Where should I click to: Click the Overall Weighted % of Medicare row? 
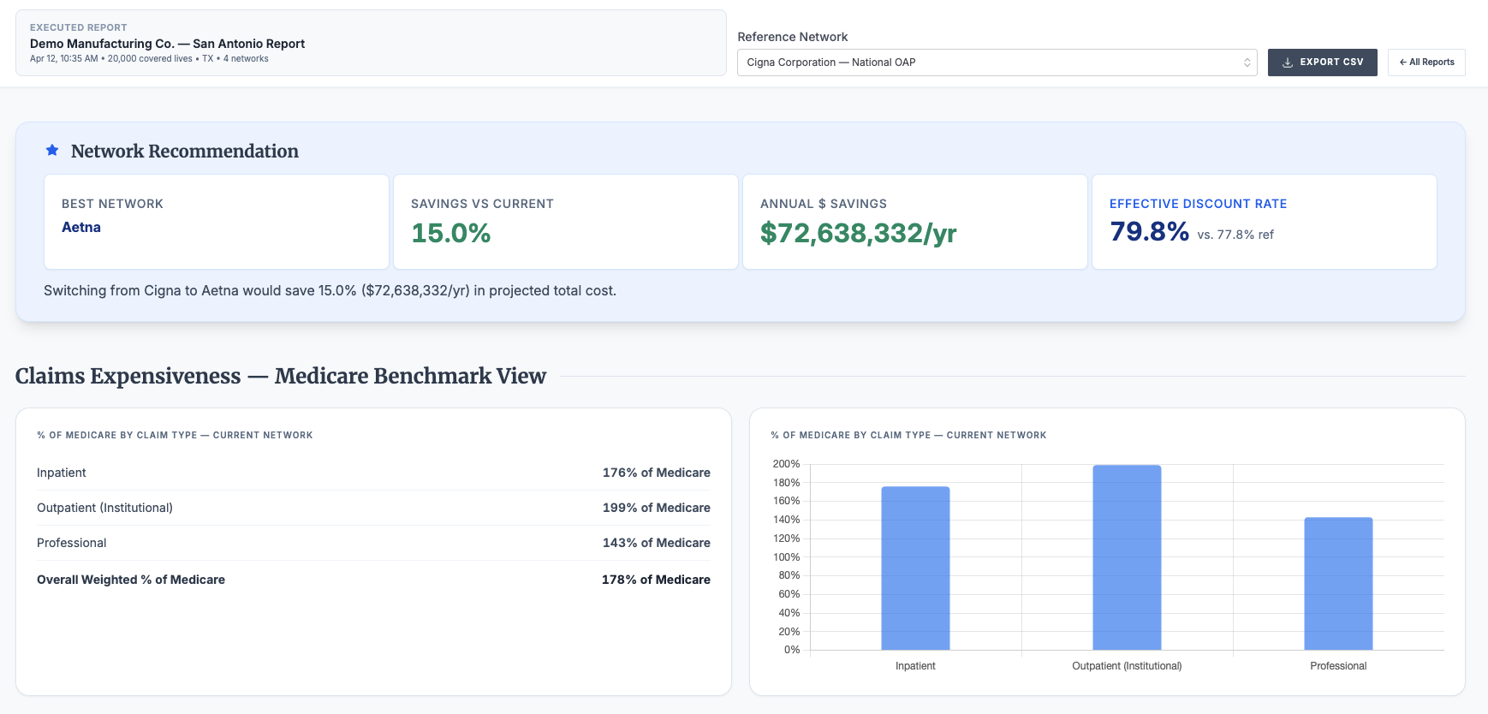pos(373,580)
